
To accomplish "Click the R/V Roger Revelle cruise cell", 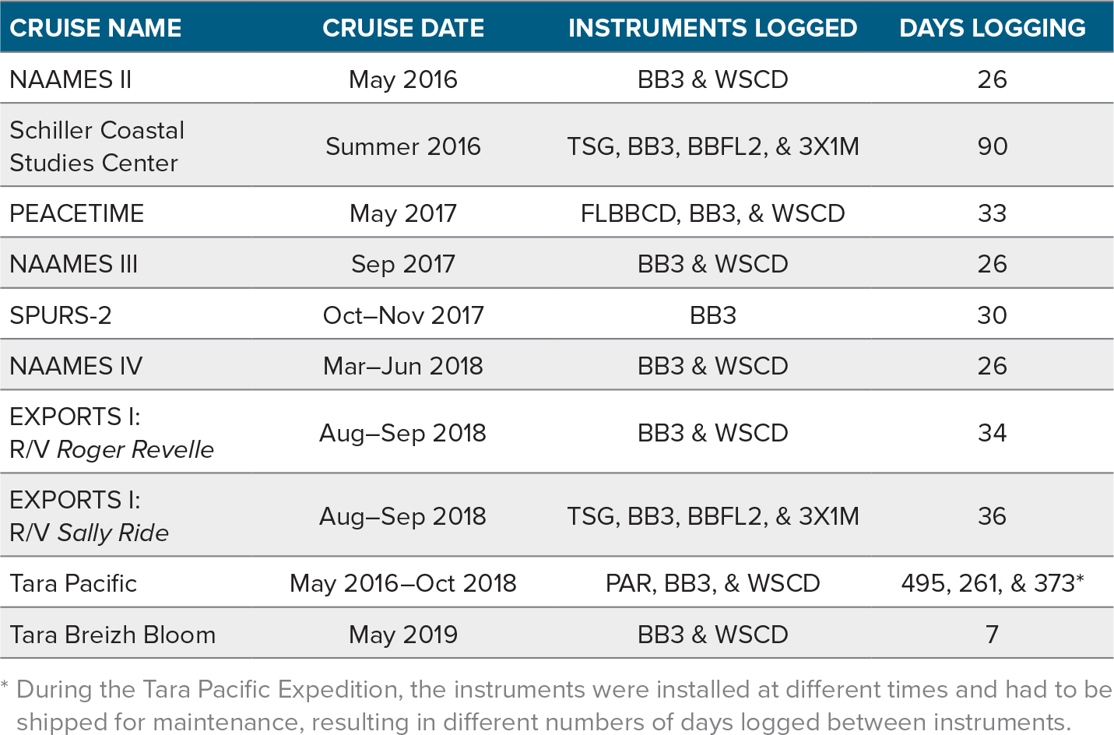I will coord(111,433).
